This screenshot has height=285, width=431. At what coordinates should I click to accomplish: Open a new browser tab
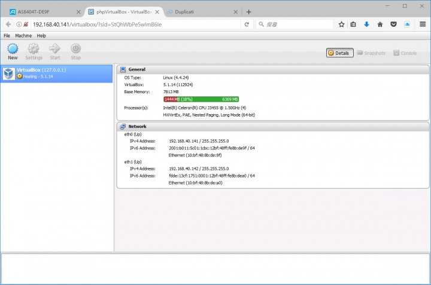click(x=249, y=12)
